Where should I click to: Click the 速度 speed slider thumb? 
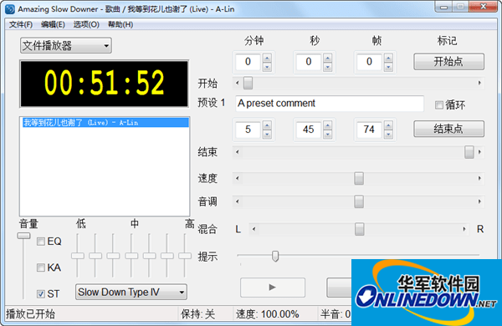pyautogui.click(x=359, y=178)
